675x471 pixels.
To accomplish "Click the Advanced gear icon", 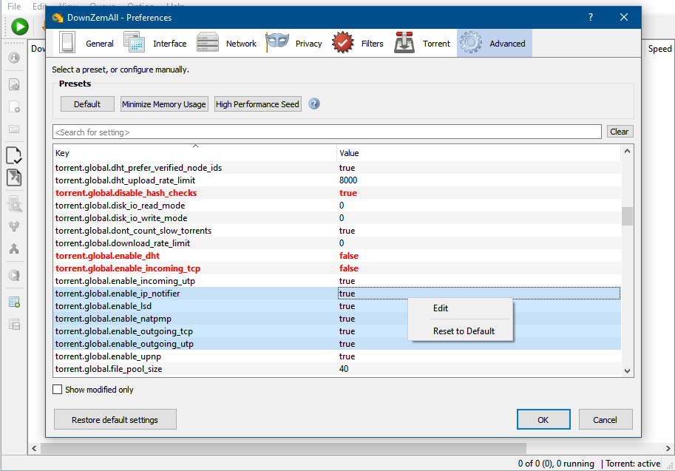I will (470, 43).
